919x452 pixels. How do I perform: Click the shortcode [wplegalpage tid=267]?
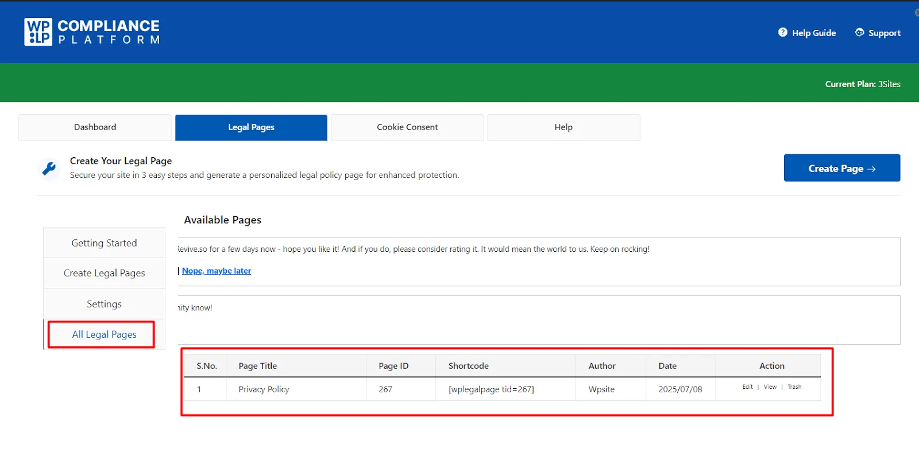491,389
